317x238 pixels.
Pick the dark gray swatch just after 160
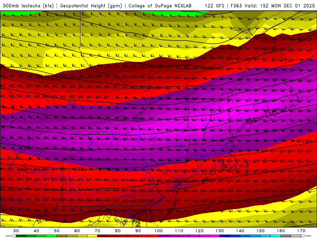pos(286,236)
